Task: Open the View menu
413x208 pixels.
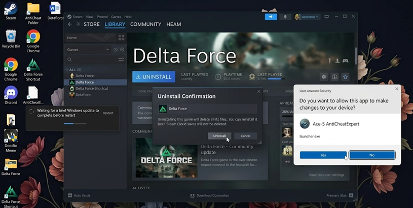Action: [x=90, y=17]
